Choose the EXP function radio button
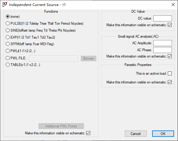The height and width of the screenshot is (141, 178). pyautogui.click(x=8, y=37)
